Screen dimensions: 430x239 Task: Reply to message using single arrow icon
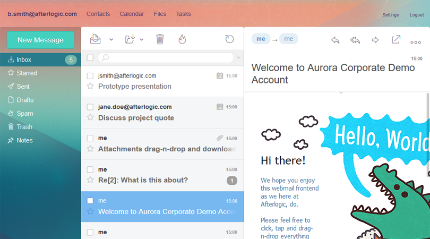335,40
